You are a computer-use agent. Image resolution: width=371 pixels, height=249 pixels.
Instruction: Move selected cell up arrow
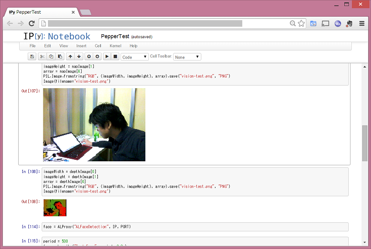click(70, 56)
